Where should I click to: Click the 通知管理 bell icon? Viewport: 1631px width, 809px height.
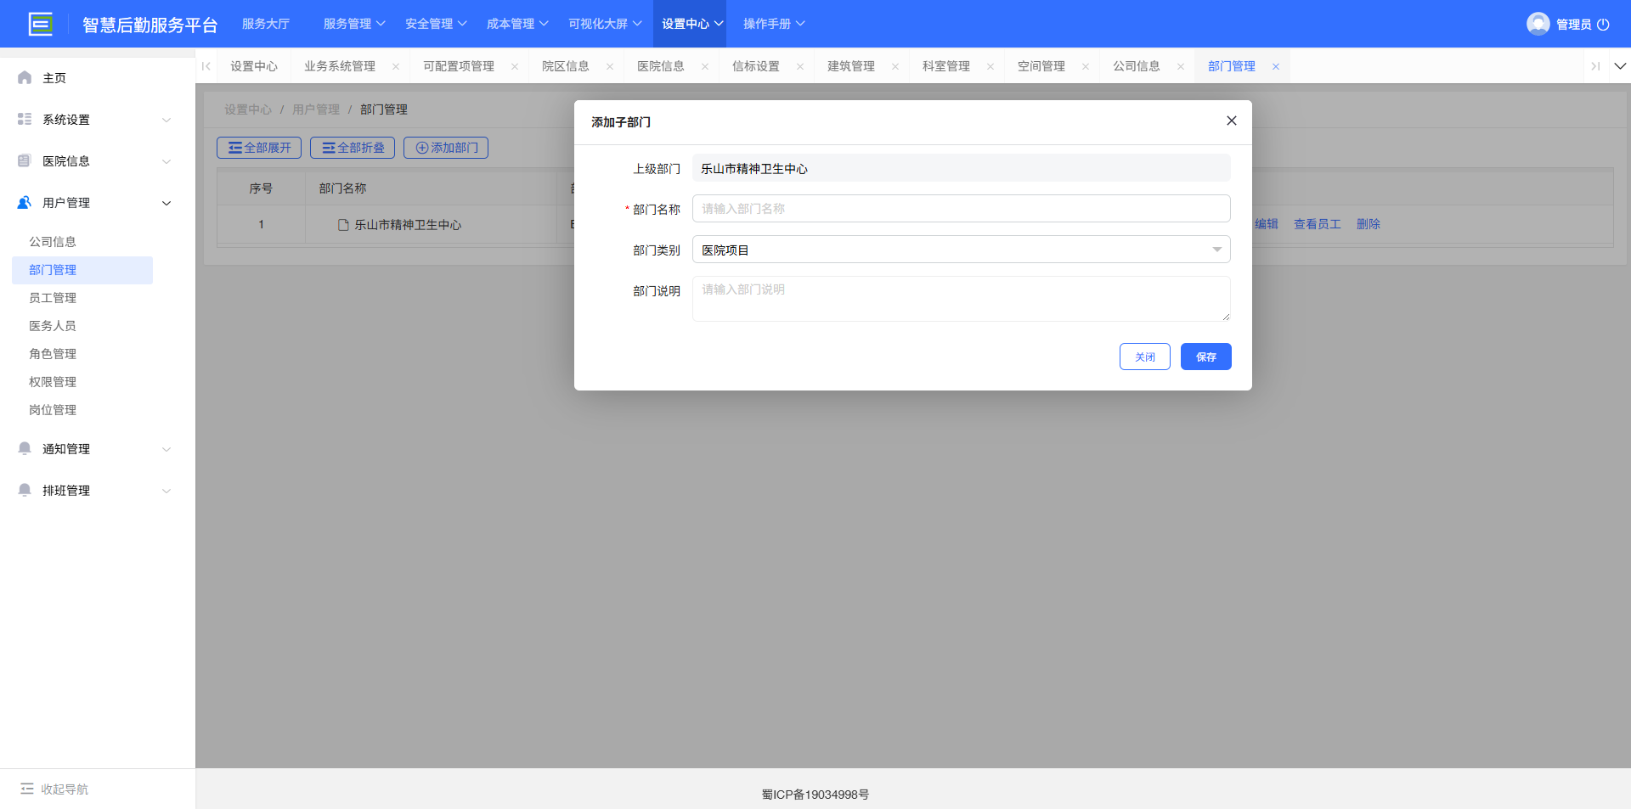point(25,448)
